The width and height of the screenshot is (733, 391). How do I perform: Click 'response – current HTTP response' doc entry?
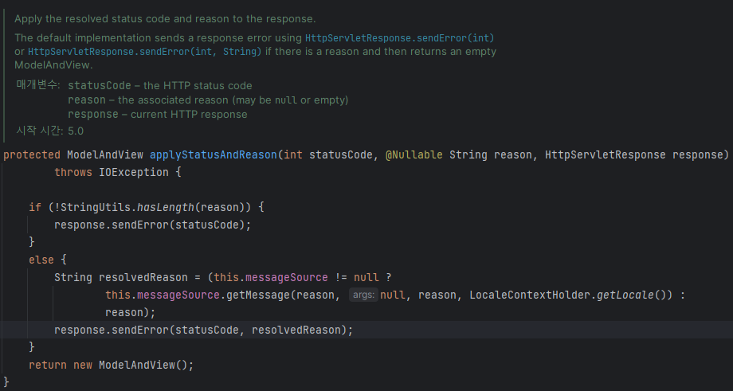158,115
